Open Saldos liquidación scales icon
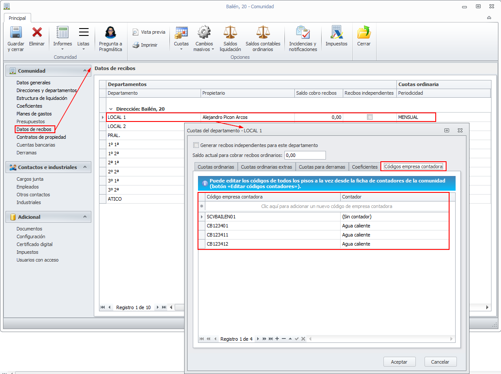Image resolution: width=501 pixels, height=374 pixels. [x=230, y=38]
